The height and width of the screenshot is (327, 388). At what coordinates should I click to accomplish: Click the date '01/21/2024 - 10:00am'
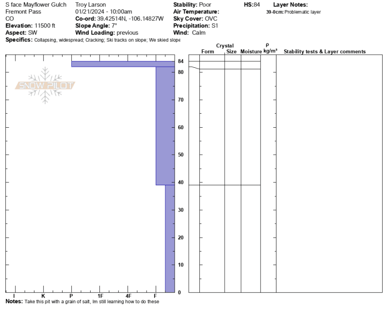[104, 12]
